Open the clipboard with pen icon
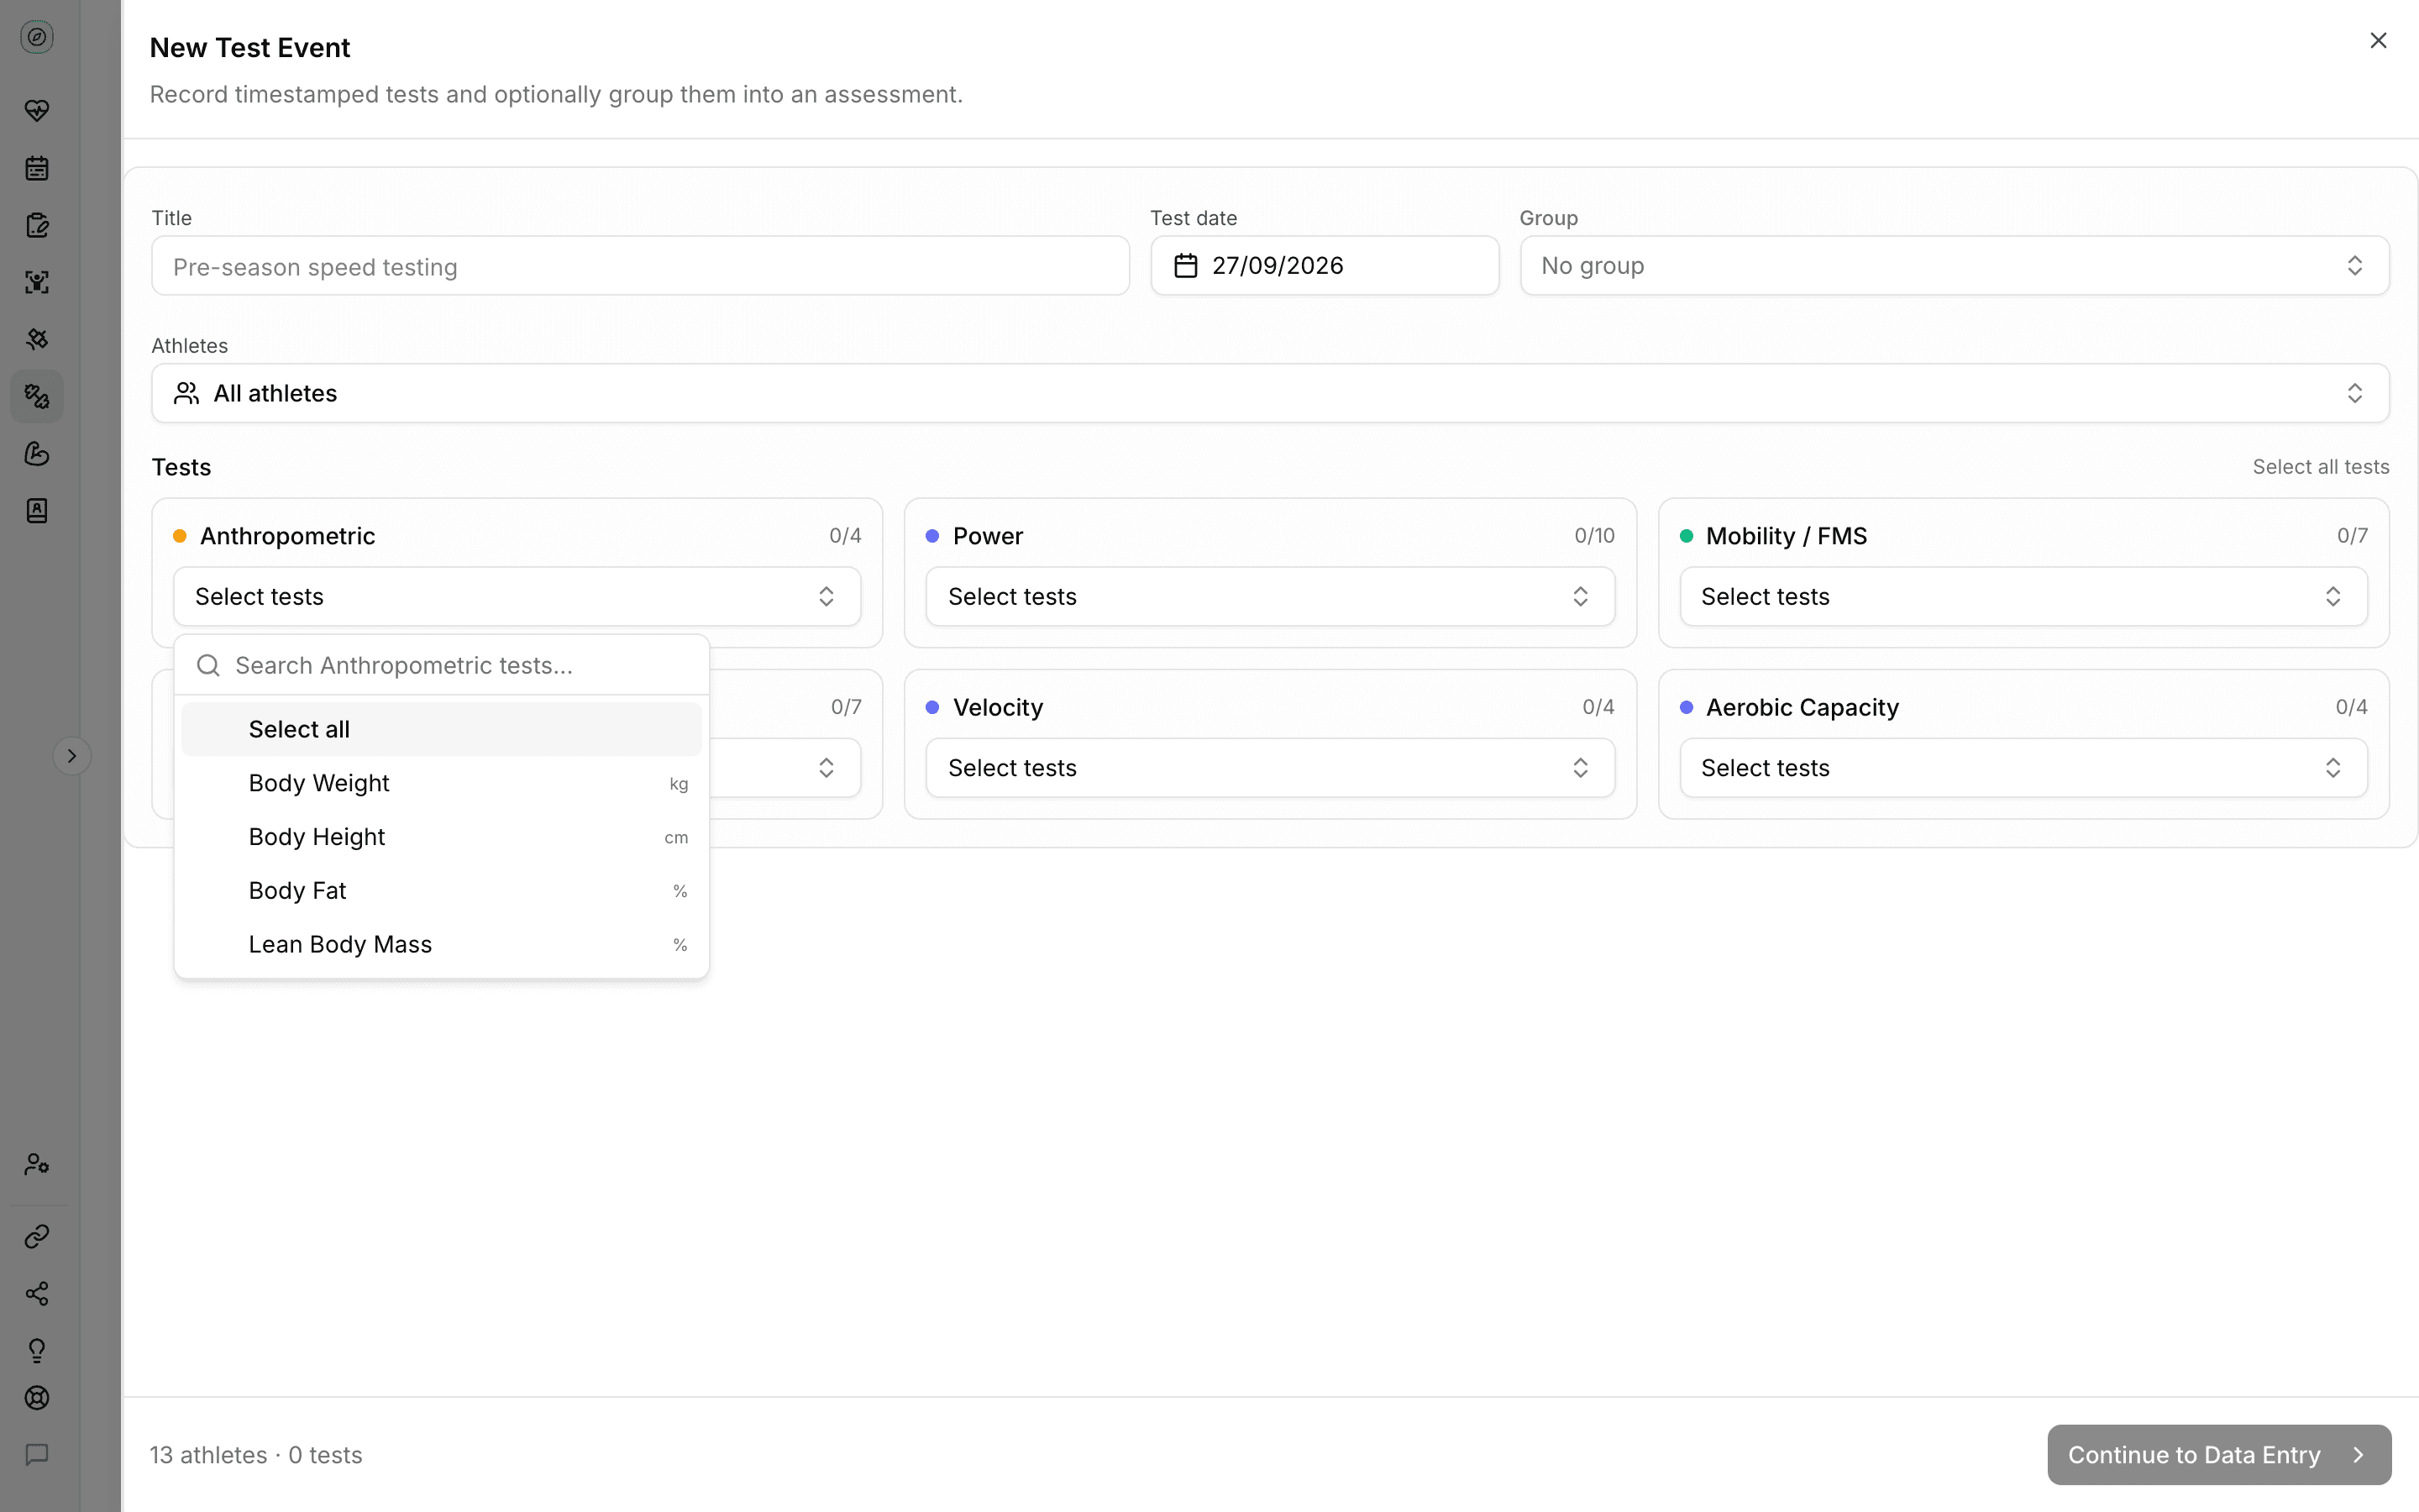This screenshot has width=2419, height=1512. (x=37, y=225)
